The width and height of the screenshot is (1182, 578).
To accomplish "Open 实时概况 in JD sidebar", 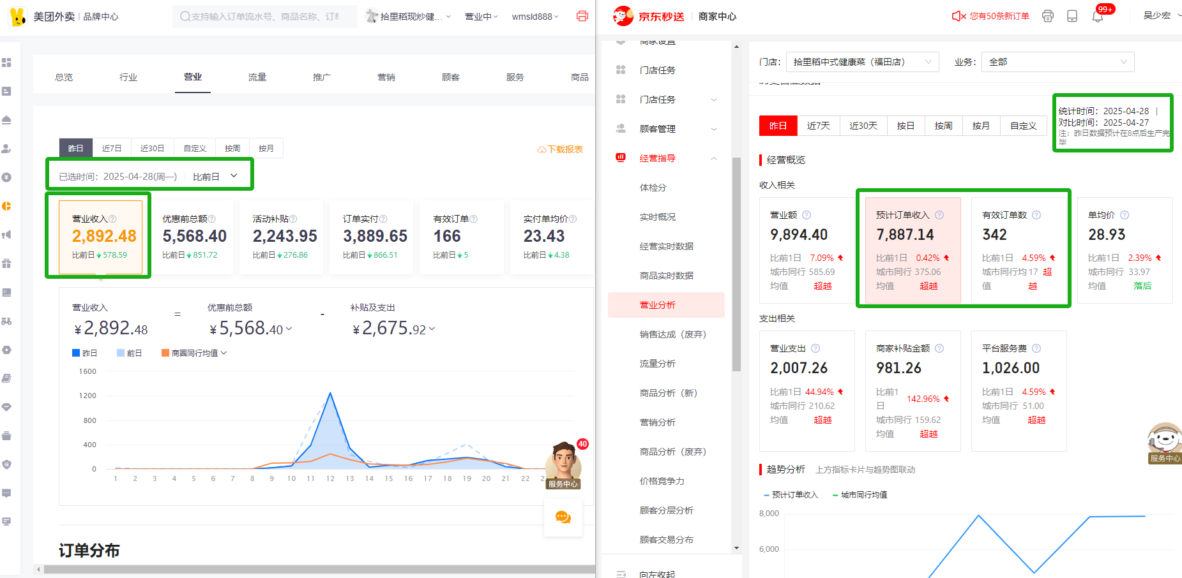I will click(x=658, y=217).
